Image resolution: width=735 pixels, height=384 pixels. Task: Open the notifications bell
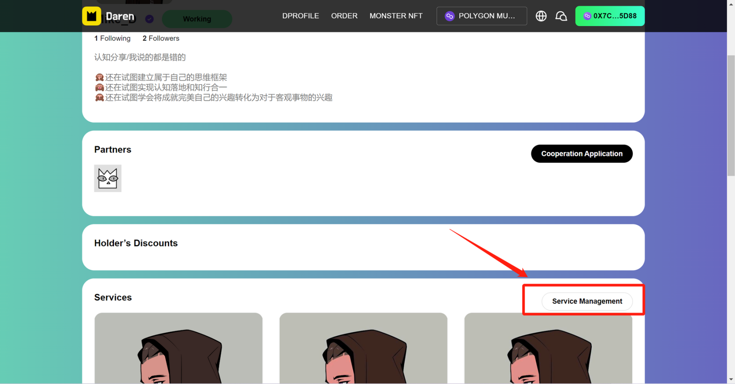[561, 16]
